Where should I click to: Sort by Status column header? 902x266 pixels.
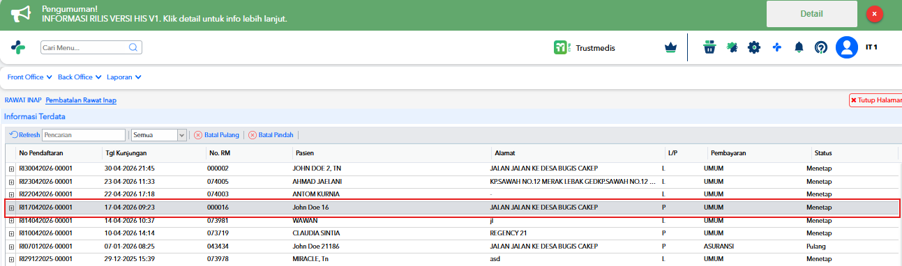pos(853,153)
